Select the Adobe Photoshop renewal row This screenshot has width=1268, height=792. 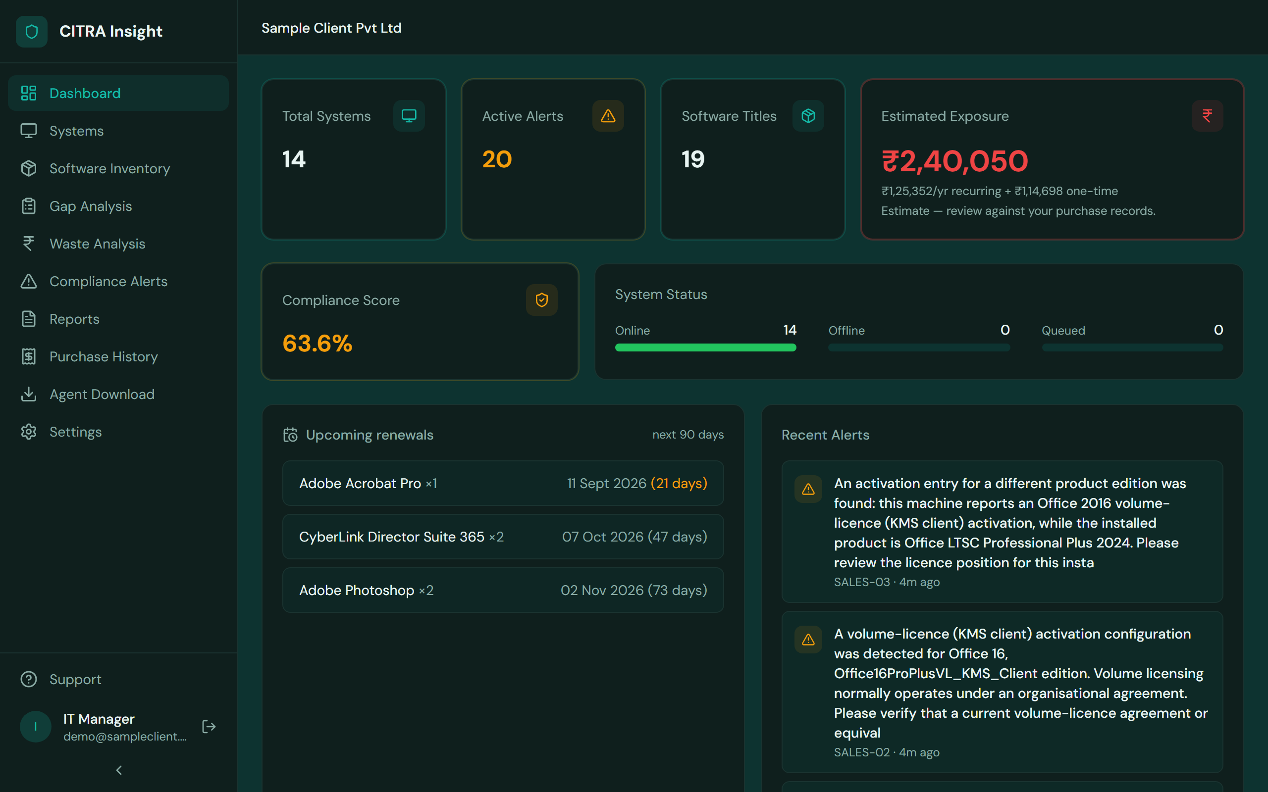coord(503,590)
